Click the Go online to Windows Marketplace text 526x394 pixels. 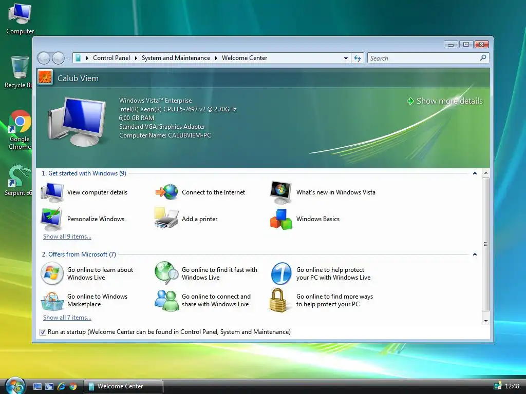pyautogui.click(x=97, y=300)
